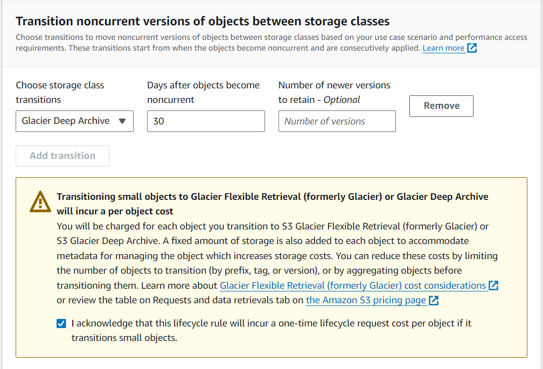The width and height of the screenshot is (543, 369).
Task: Click the warning triangle icon
Action: click(40, 202)
